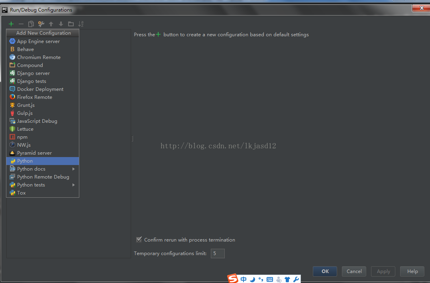Click the moon icon in IME bar
The image size is (430, 283).
[252, 279]
